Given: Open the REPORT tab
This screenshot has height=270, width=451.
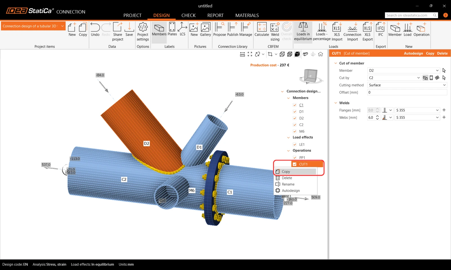Looking at the screenshot, I should click(x=215, y=15).
